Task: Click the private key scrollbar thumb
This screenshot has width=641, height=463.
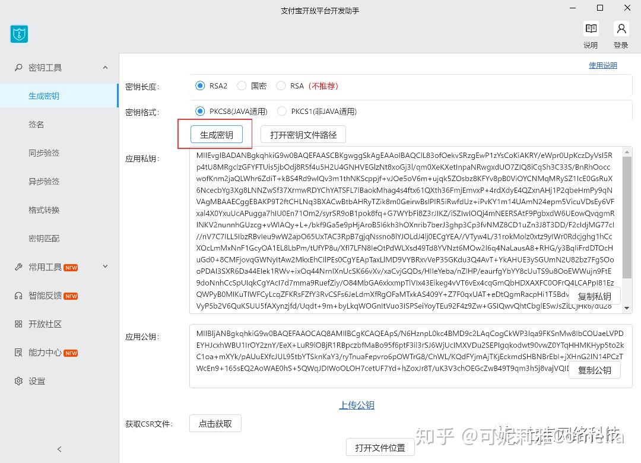Action: coord(627,218)
